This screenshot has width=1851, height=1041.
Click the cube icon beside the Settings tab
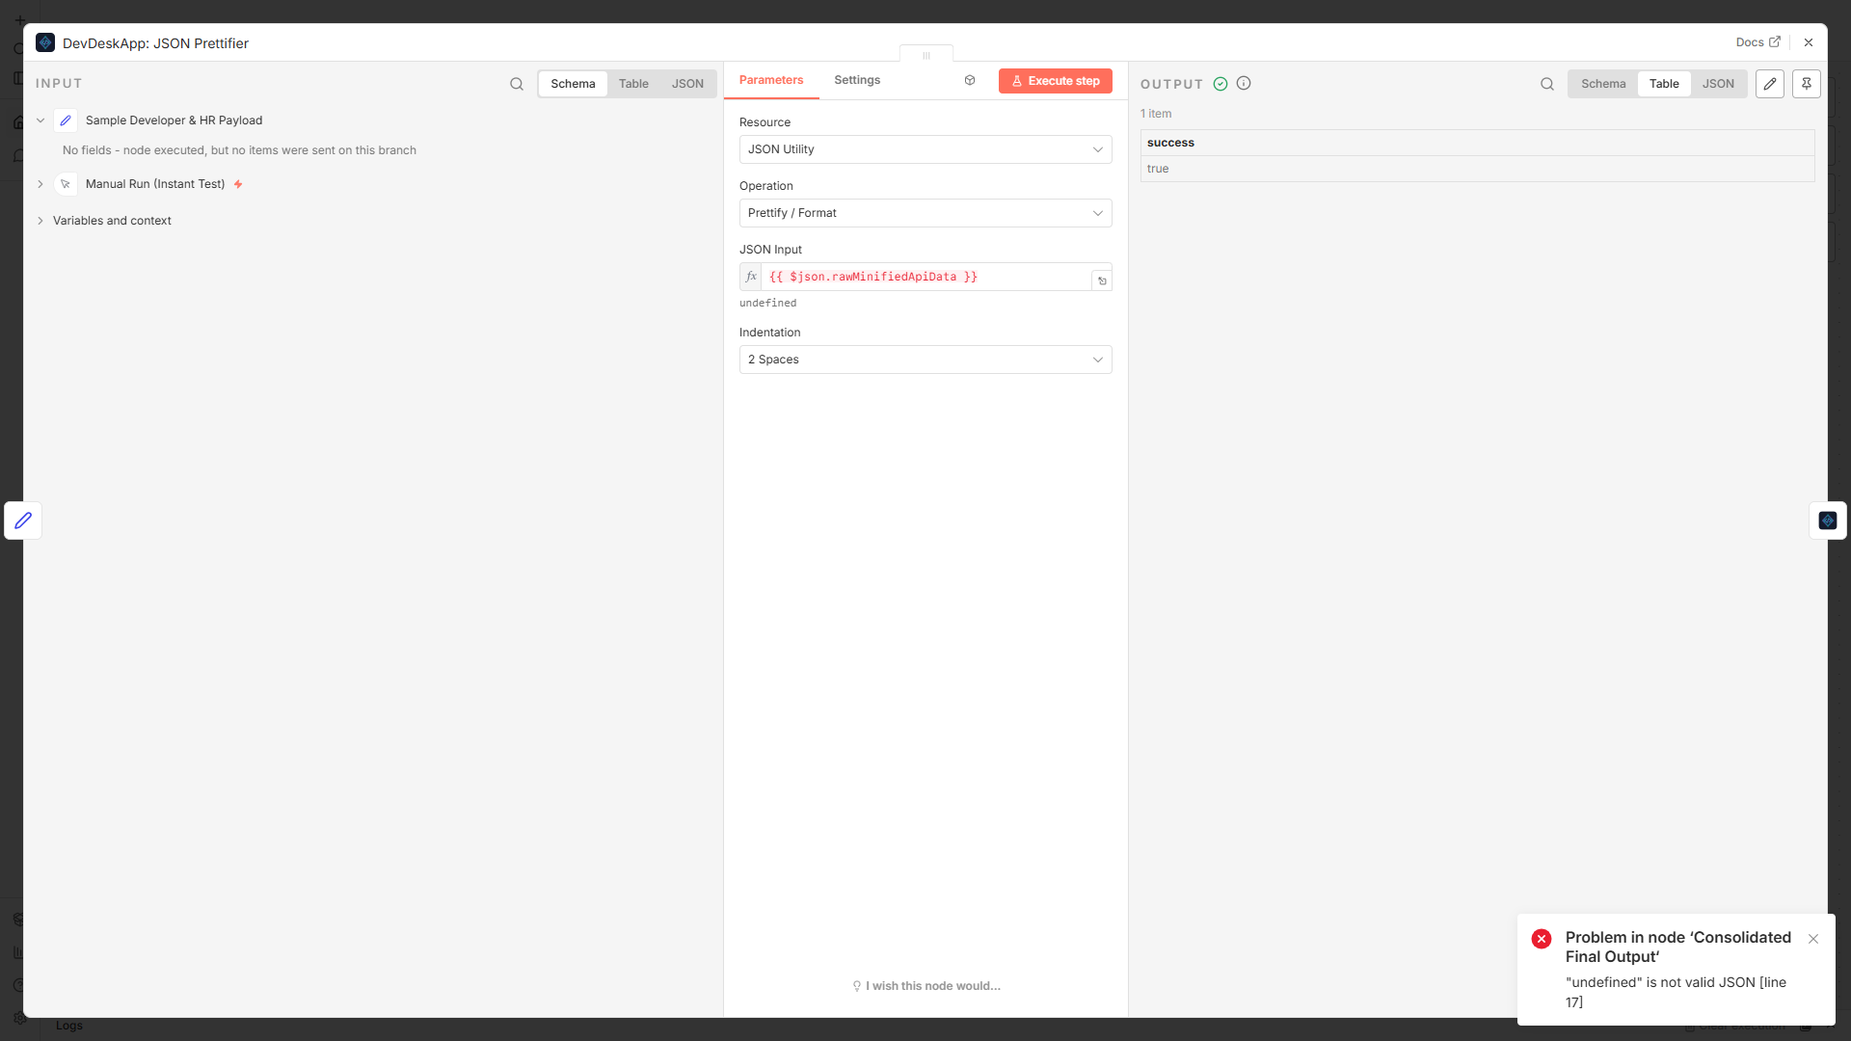[970, 80]
